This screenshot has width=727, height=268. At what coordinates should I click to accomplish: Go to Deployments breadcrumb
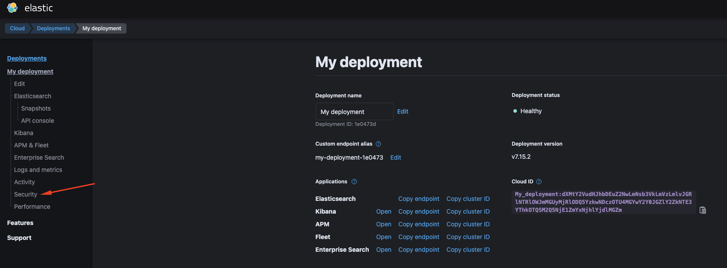(53, 29)
